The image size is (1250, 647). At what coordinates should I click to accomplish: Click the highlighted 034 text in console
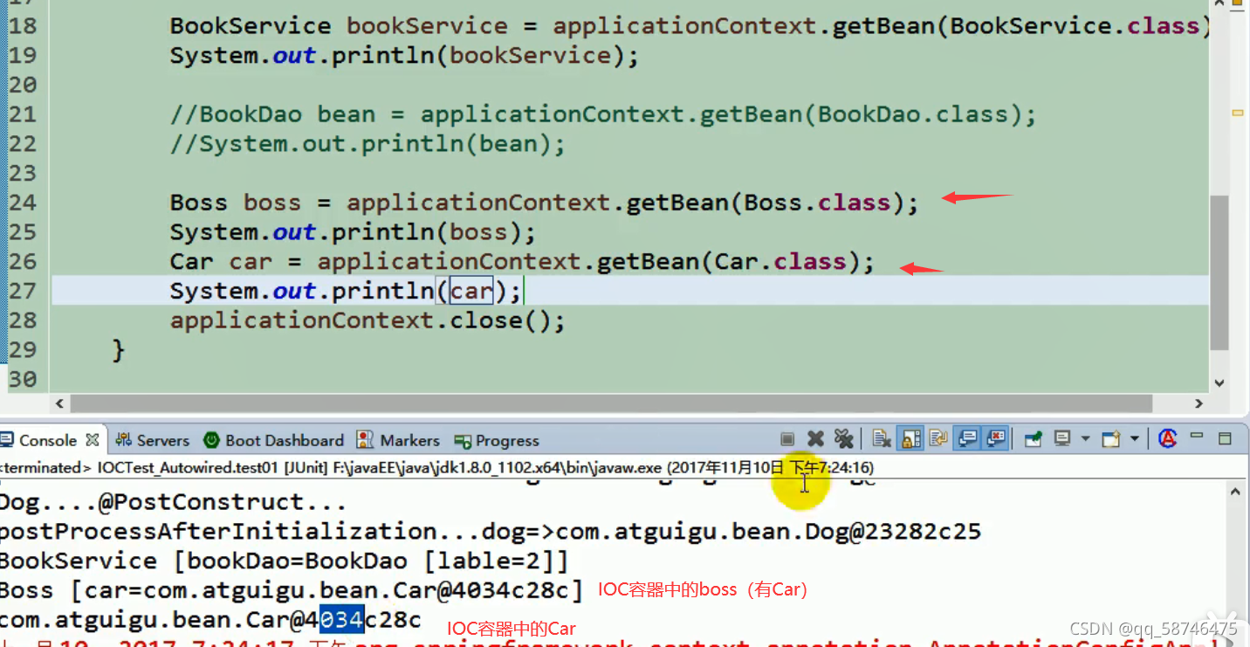tap(341, 621)
